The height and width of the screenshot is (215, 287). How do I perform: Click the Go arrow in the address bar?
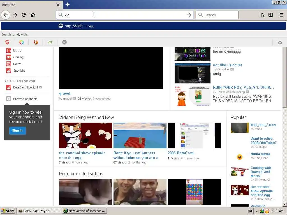tap(189, 15)
